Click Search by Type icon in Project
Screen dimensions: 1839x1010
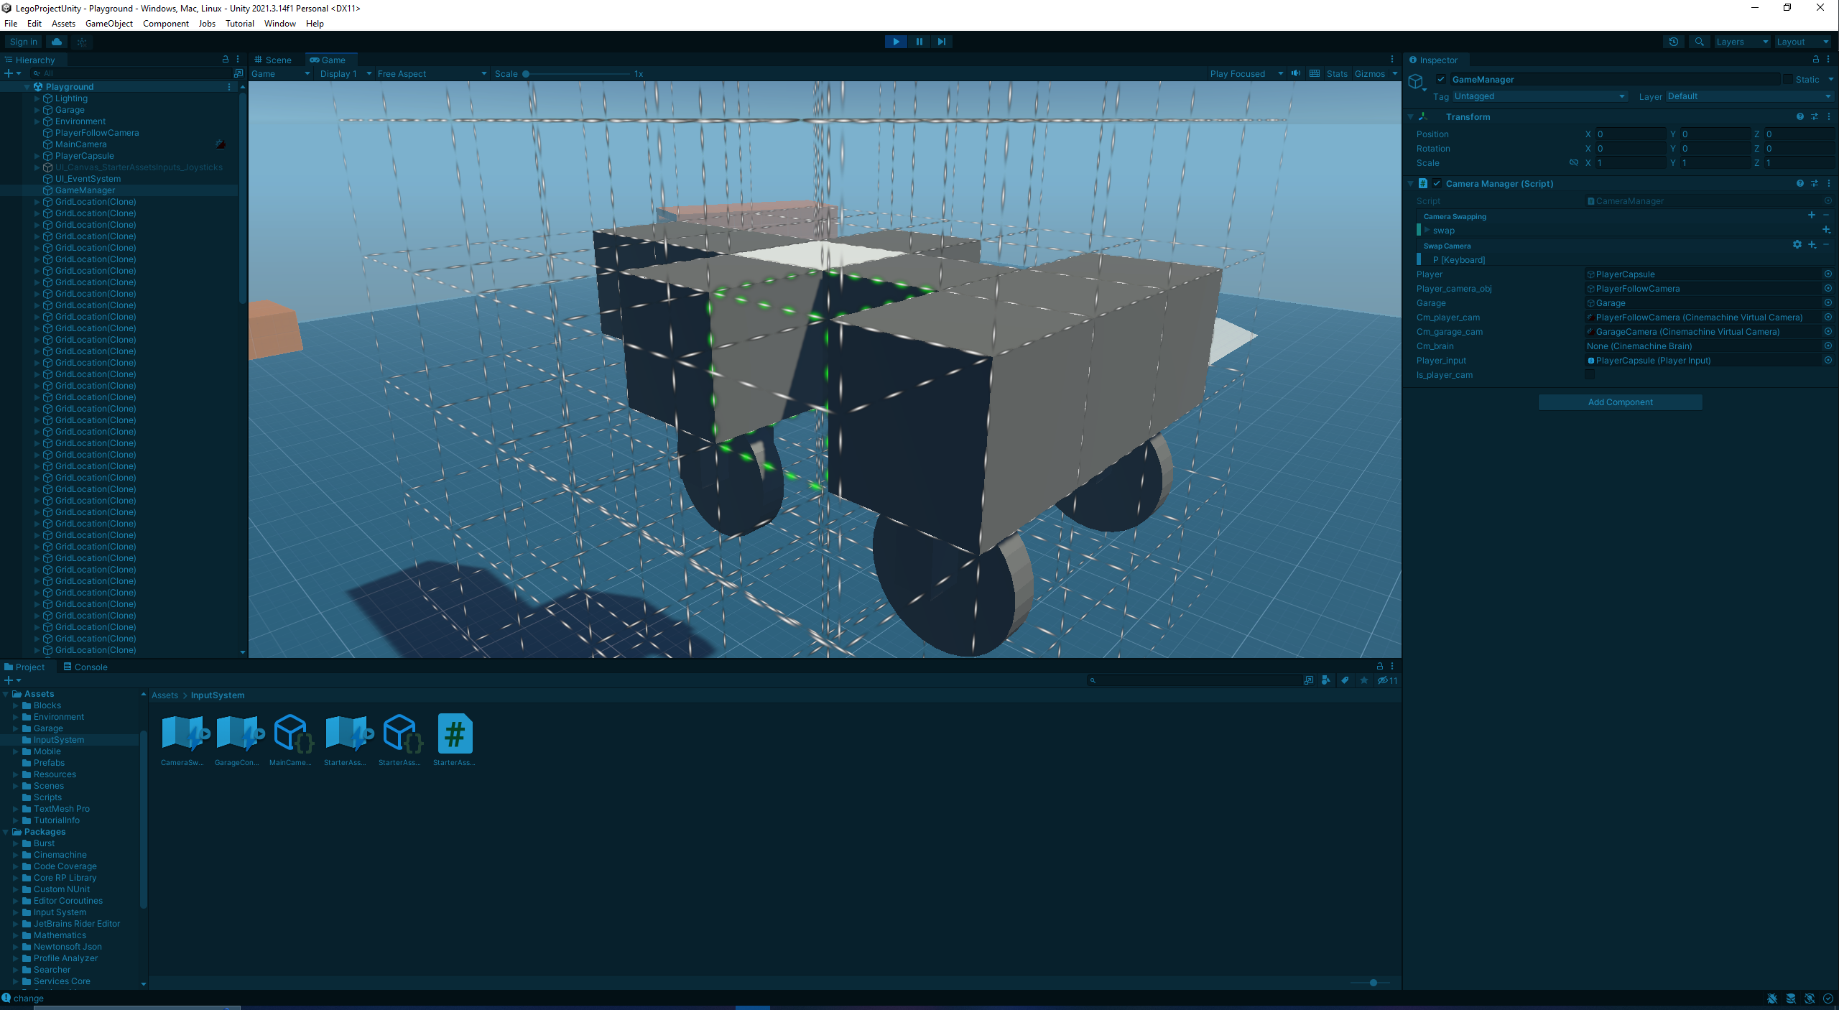(1326, 680)
